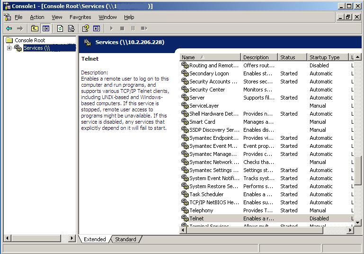Open Help via the question mark toolbar icon

(x=85, y=28)
